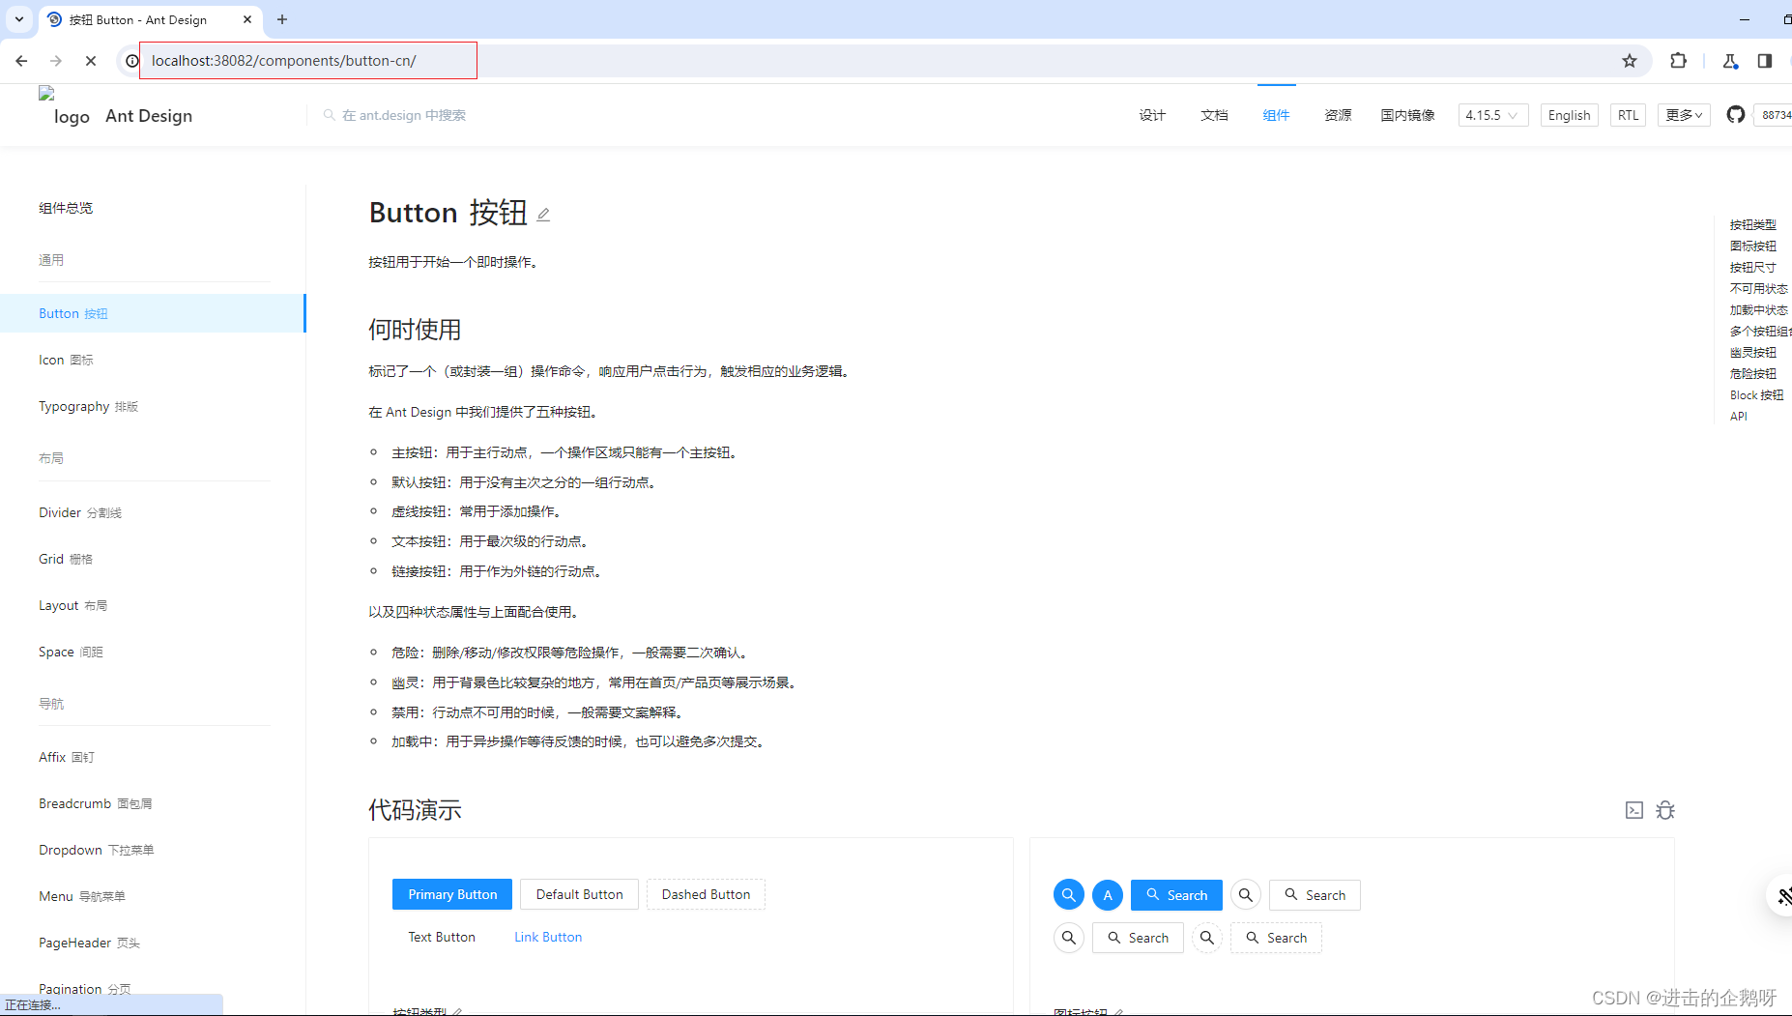Toggle the browser side panel icon
The width and height of the screenshot is (1792, 1016).
pyautogui.click(x=1765, y=61)
